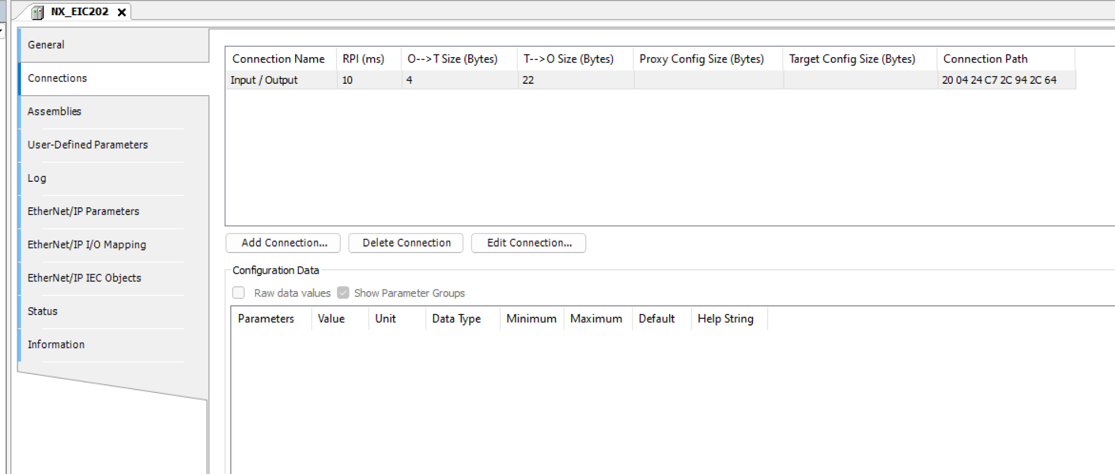This screenshot has width=1115, height=474.
Task: Click the Parameters column header
Action: click(266, 319)
